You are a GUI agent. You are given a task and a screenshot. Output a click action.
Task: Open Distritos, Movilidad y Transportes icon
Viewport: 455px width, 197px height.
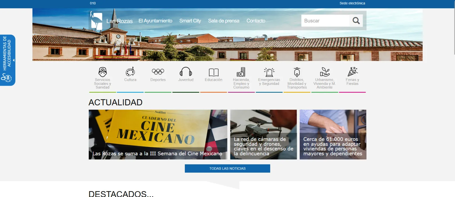pos(297,72)
